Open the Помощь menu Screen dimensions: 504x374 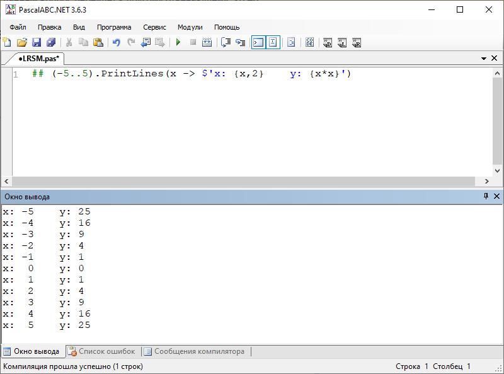(x=227, y=27)
